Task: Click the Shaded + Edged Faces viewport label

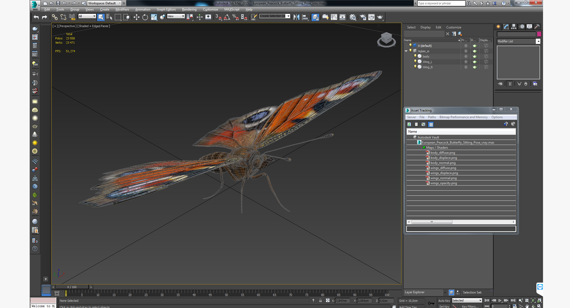Action: coord(94,26)
